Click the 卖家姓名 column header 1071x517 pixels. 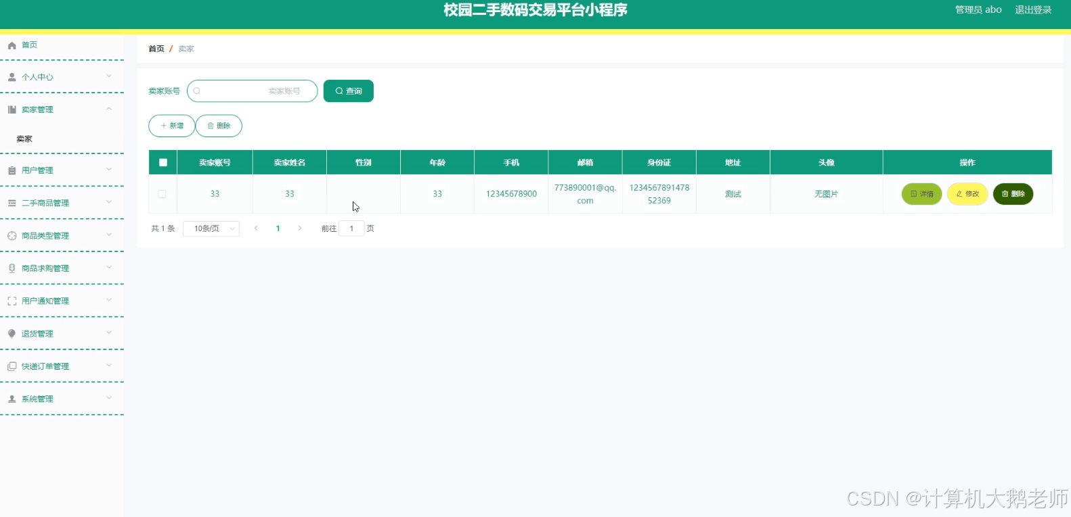[289, 163]
